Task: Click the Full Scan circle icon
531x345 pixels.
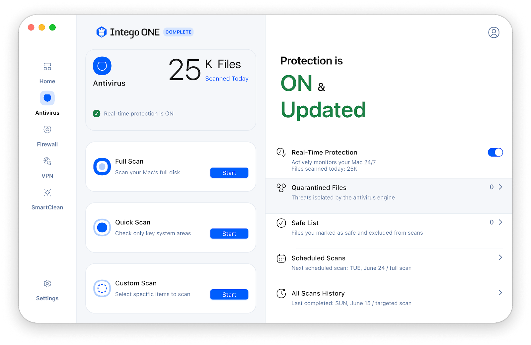Action: (102, 167)
